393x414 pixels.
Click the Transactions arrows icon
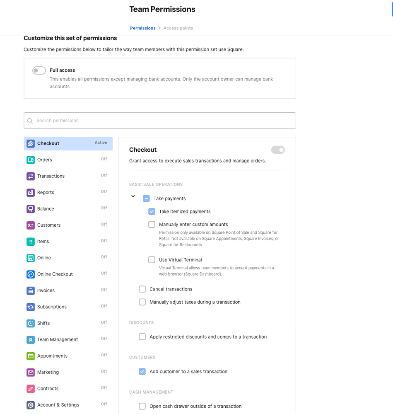[x=30, y=176]
